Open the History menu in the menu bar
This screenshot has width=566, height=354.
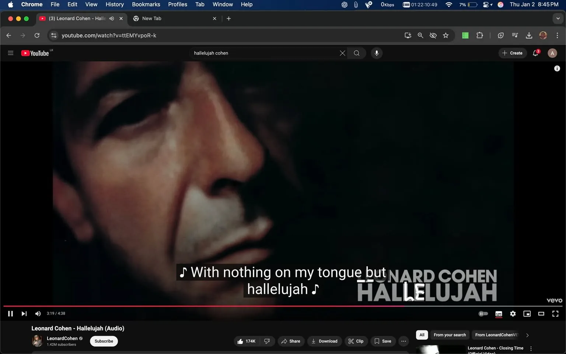click(x=114, y=4)
